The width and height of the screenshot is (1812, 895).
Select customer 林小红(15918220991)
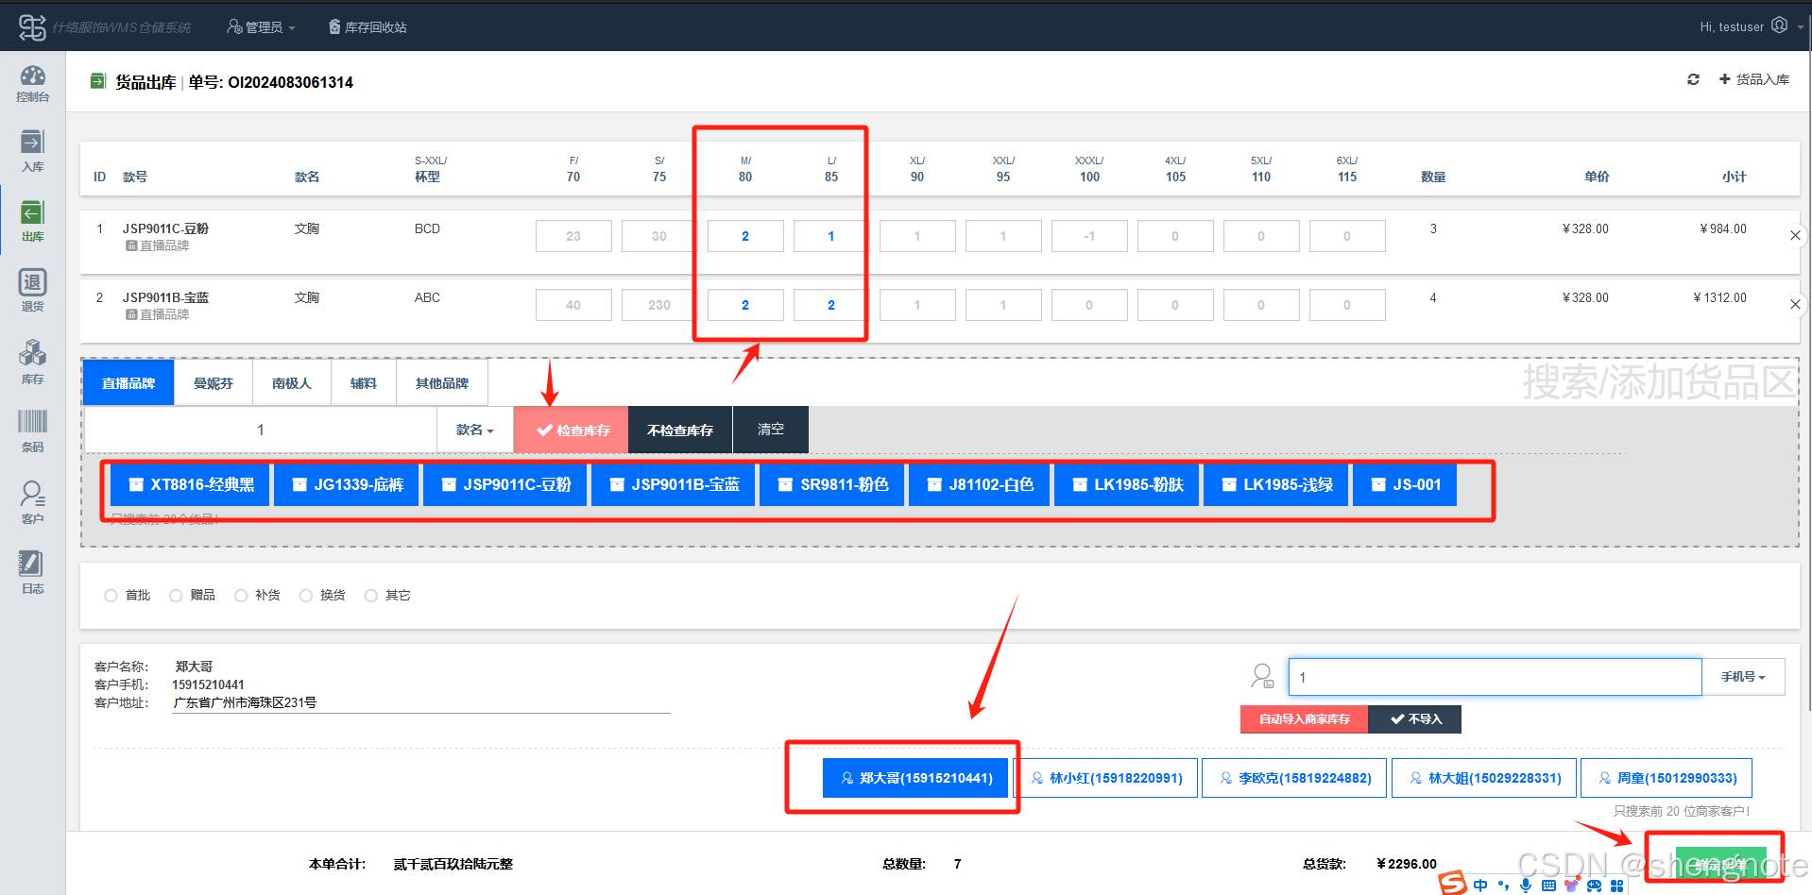[x=1105, y=778]
